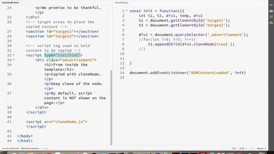Click the 'let t1, t2, div1, temp, div2' line
Image resolution: width=274 pixels, height=154 pixels.
(x=170, y=15)
